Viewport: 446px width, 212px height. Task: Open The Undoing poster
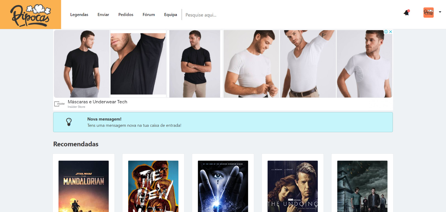(293, 186)
